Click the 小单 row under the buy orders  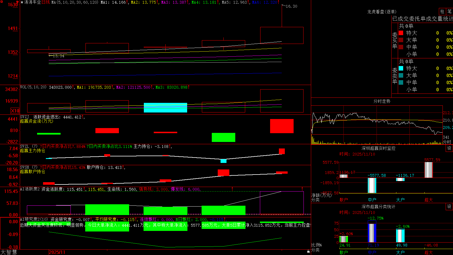click(x=426, y=54)
